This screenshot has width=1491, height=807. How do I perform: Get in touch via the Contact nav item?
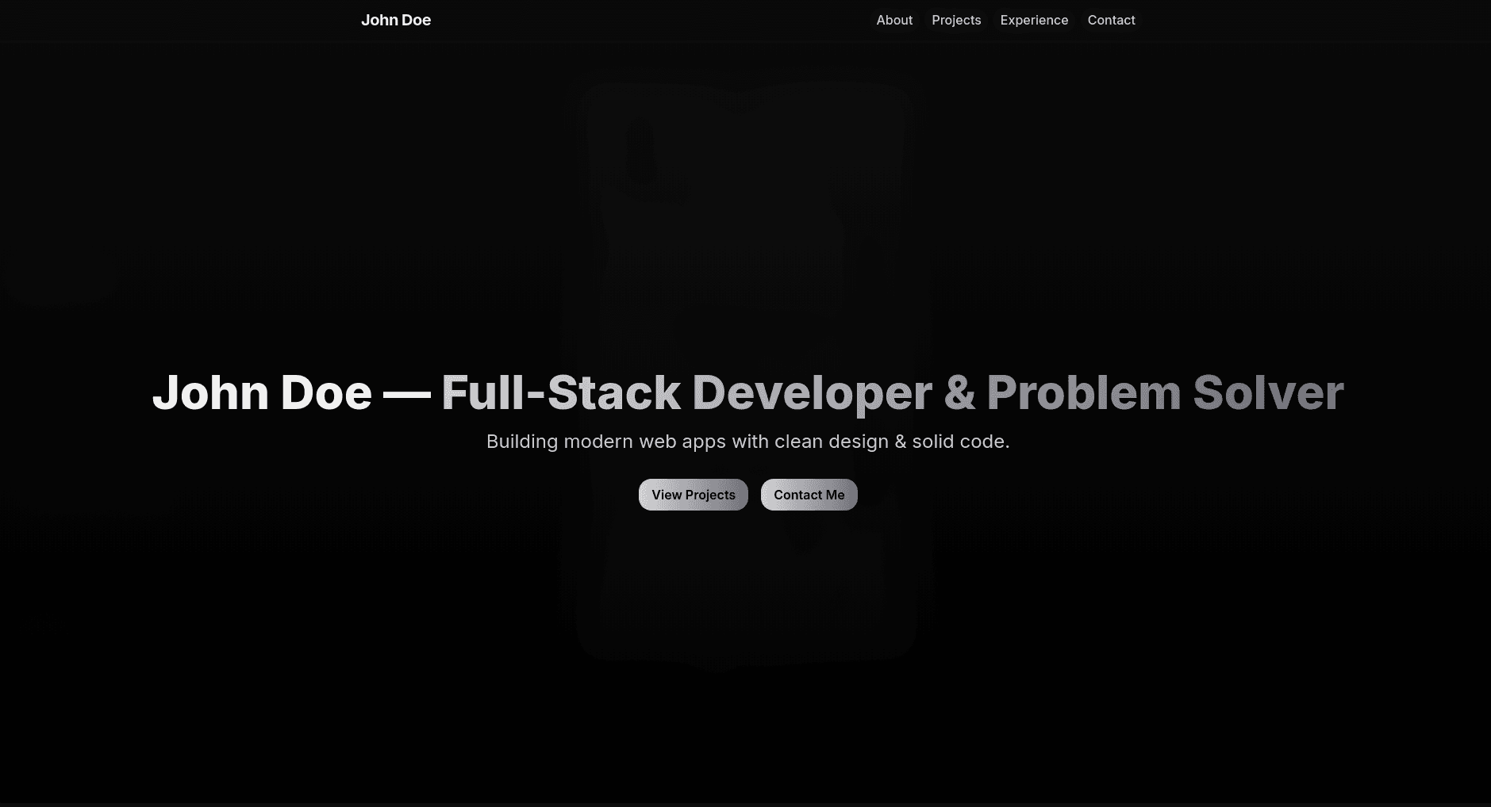coord(1111,20)
